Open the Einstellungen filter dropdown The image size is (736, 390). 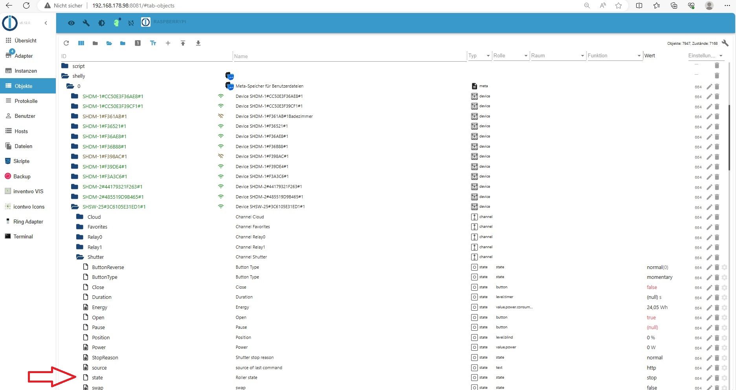coord(705,56)
